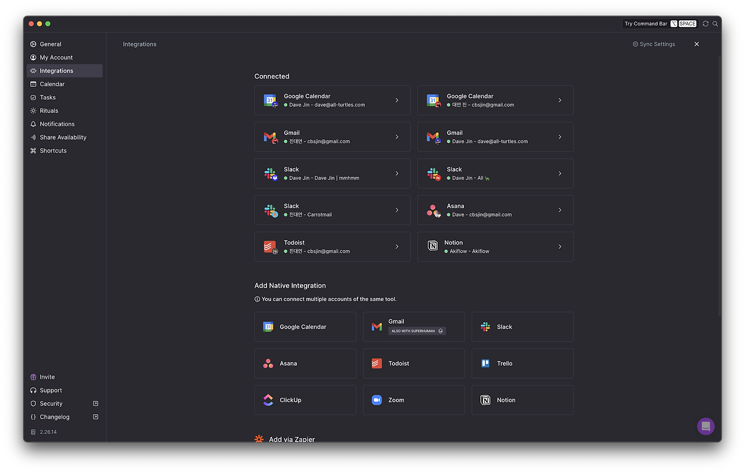Image resolution: width=745 pixels, height=473 pixels.
Task: Click the Superhuman badge on Gmail card
Action: point(417,331)
